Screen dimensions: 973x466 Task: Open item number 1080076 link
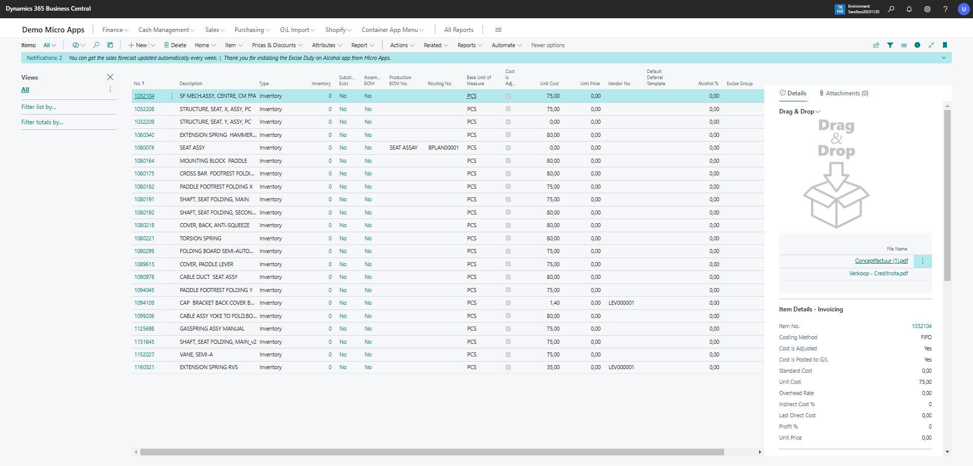pyautogui.click(x=144, y=148)
